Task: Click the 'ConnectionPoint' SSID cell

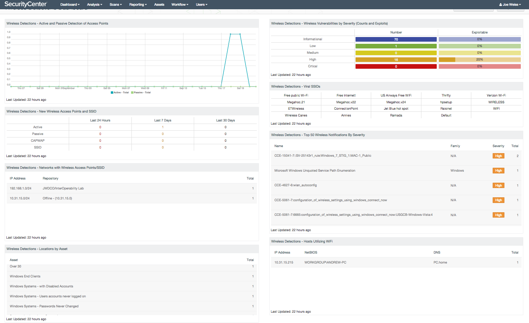Action: pos(346,109)
